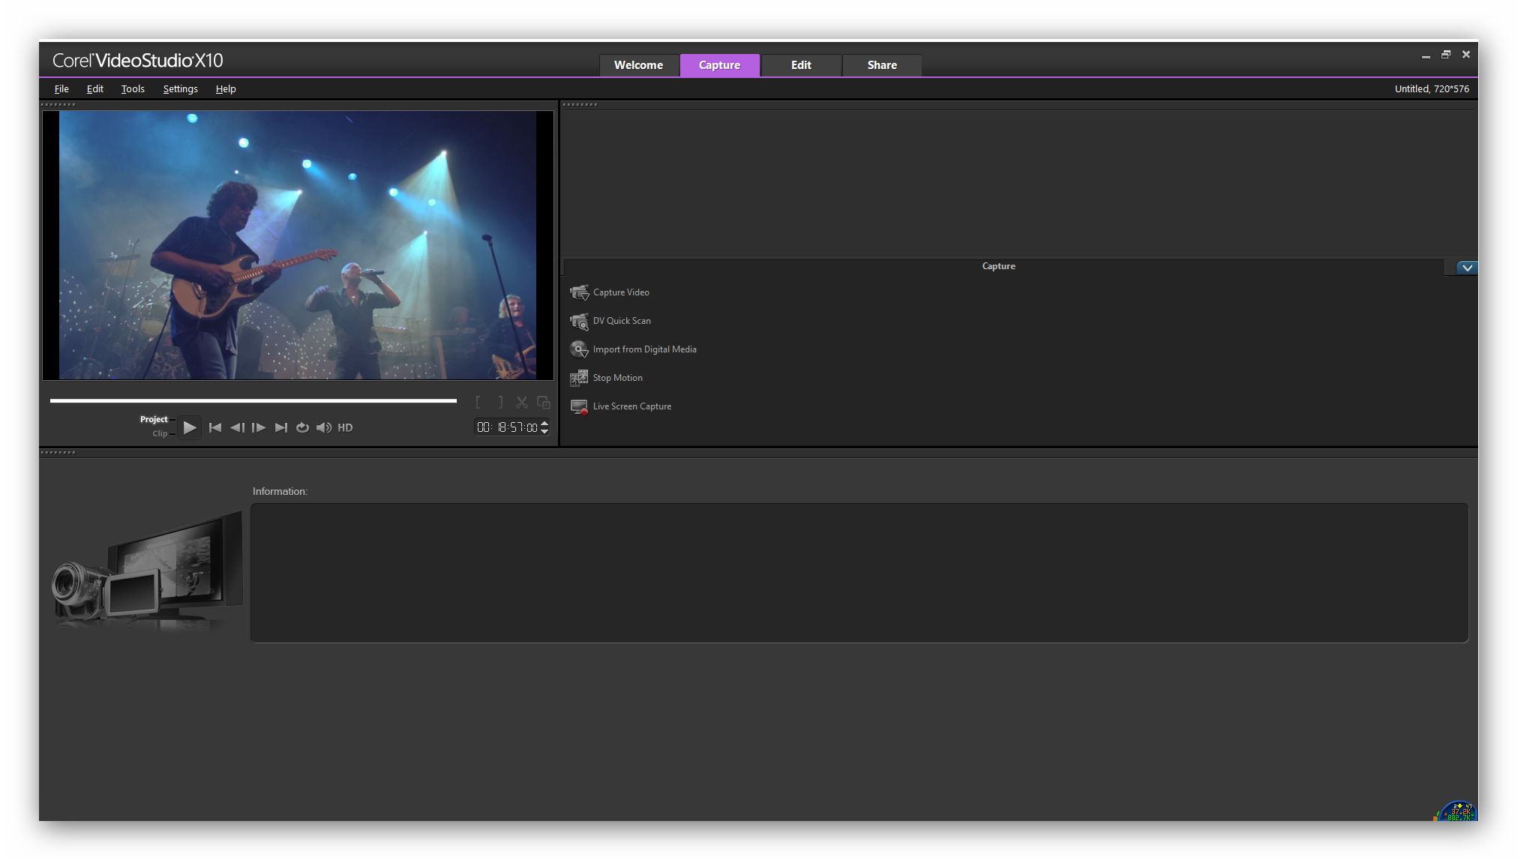This screenshot has width=1521, height=860.
Task: Step to the previous frame
Action: pos(237,427)
